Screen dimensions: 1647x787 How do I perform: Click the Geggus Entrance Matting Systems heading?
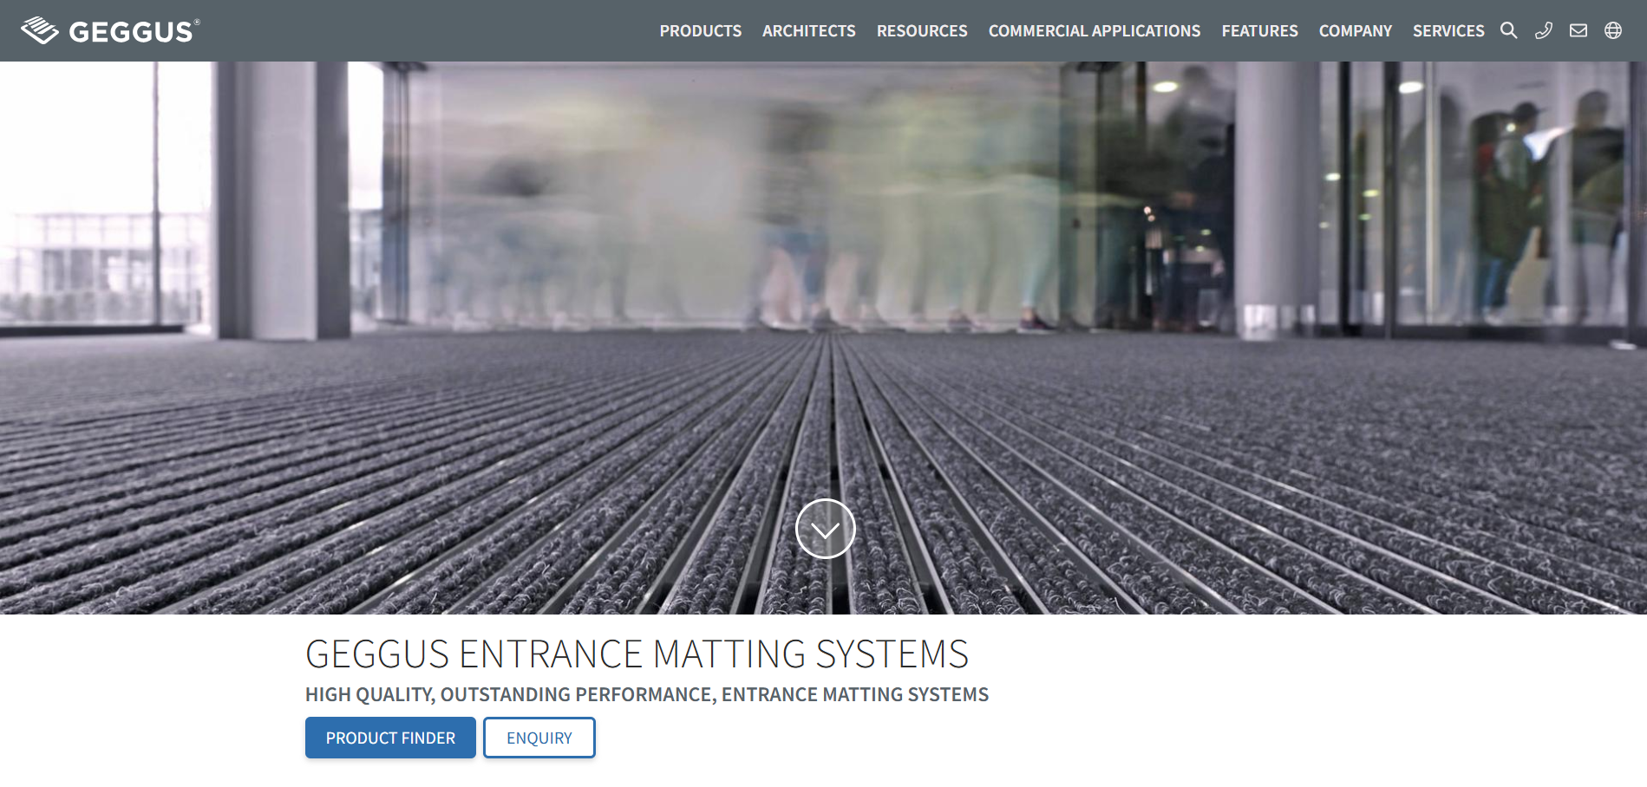(x=637, y=654)
